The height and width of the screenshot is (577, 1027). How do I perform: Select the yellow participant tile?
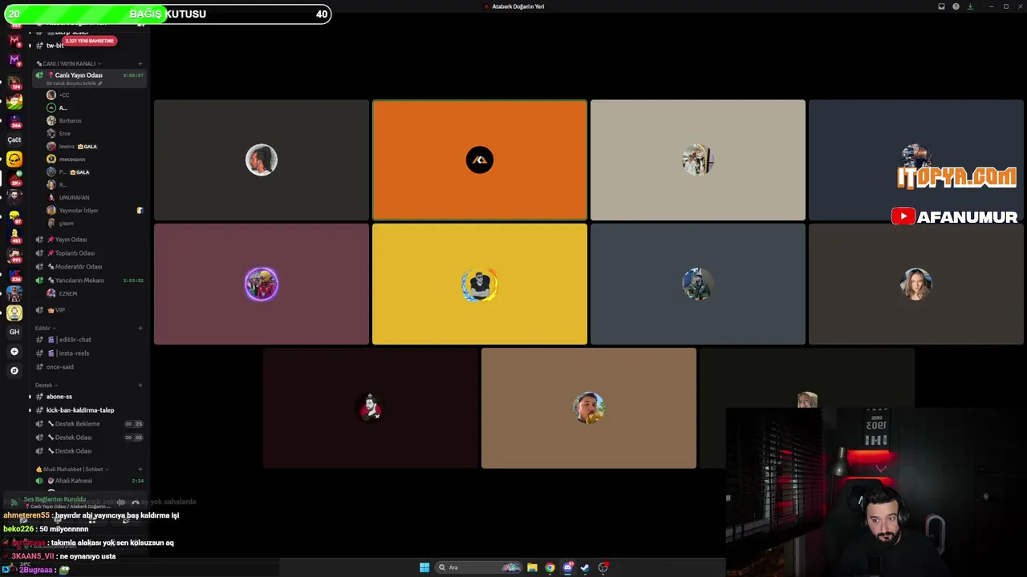click(x=480, y=284)
